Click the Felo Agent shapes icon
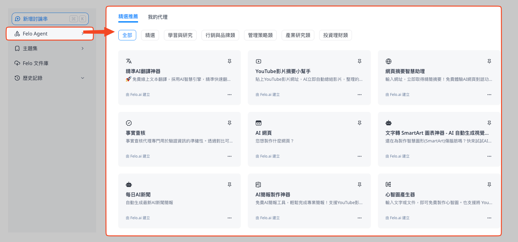This screenshot has width=518, height=242. 17,34
